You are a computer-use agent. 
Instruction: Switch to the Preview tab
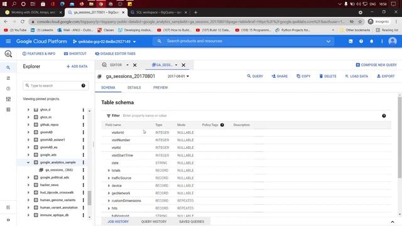pos(161,88)
